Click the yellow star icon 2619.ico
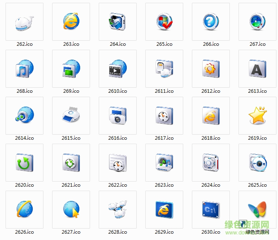The image size is (278, 240). [x=257, y=116]
